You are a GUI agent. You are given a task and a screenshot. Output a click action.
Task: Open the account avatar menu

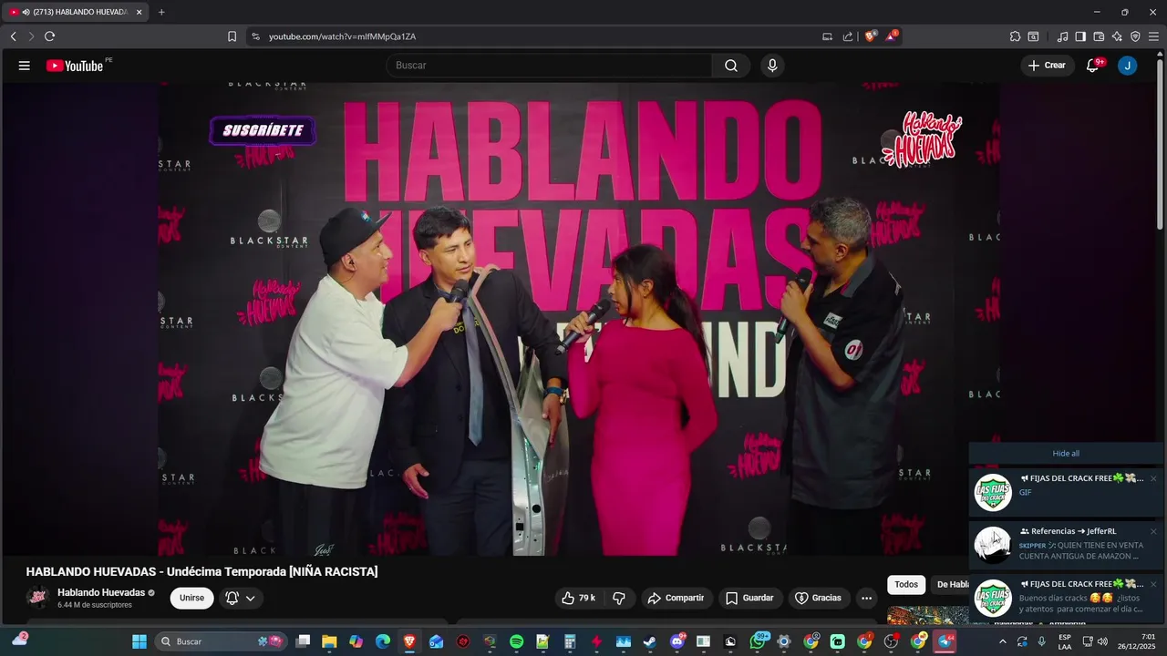[1128, 66]
